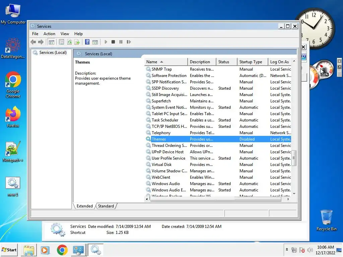Viewport: 343px width, 257px height.
Task: Toggle Show/Hide Console Tree toolbar icon
Action: [x=52, y=42]
